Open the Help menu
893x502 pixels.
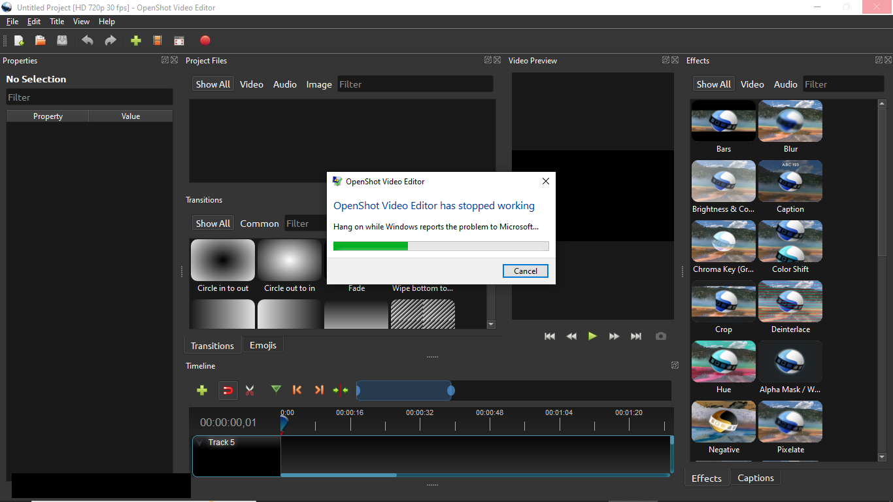[107, 22]
